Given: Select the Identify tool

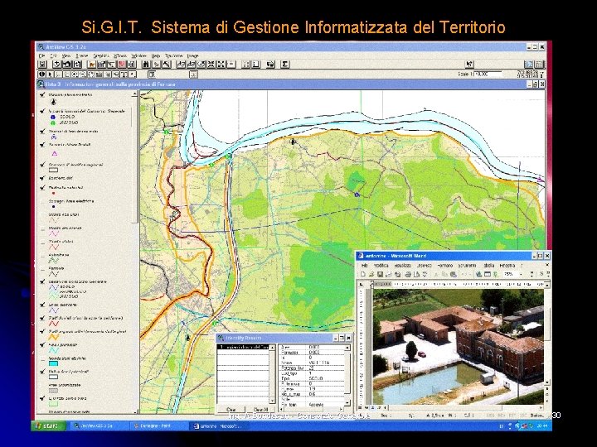Looking at the screenshot, I should coord(41,74).
